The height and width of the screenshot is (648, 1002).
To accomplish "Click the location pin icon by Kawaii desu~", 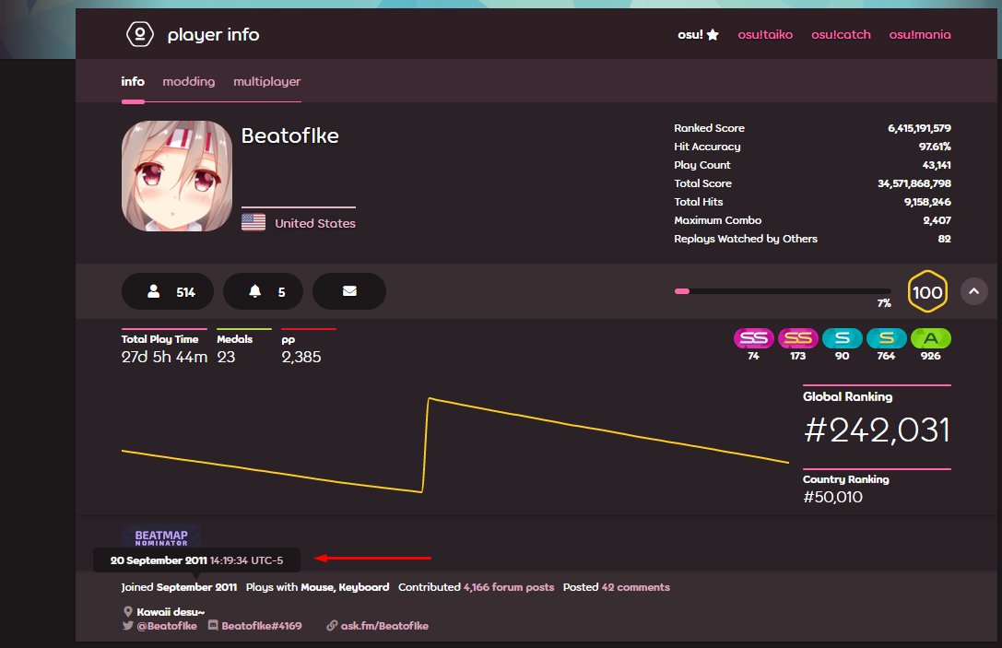I will pos(128,611).
